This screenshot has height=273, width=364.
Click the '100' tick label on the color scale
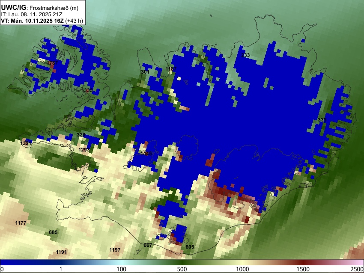(122, 269)
